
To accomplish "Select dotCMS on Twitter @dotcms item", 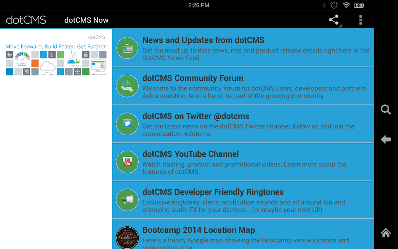I will coord(243,124).
